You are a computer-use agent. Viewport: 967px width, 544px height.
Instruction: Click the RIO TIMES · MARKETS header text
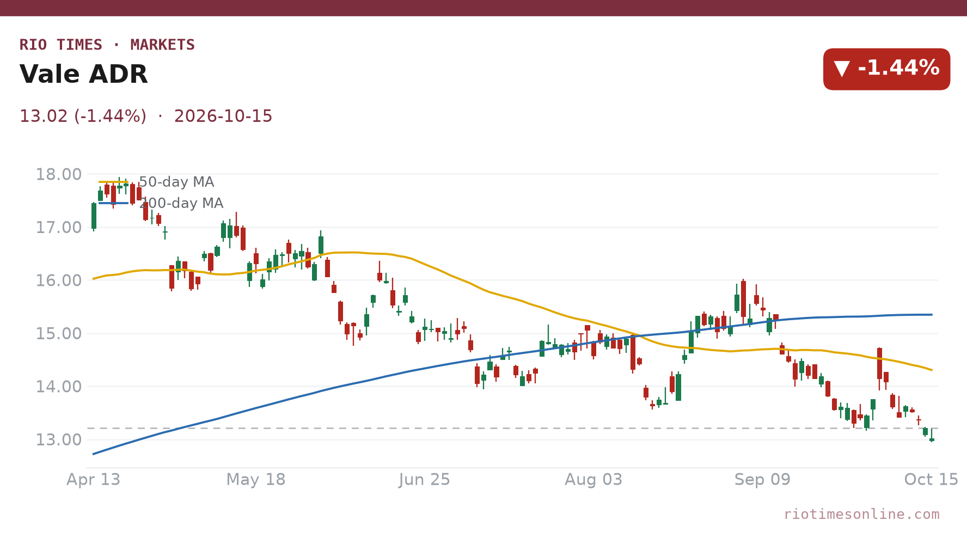tap(107, 45)
